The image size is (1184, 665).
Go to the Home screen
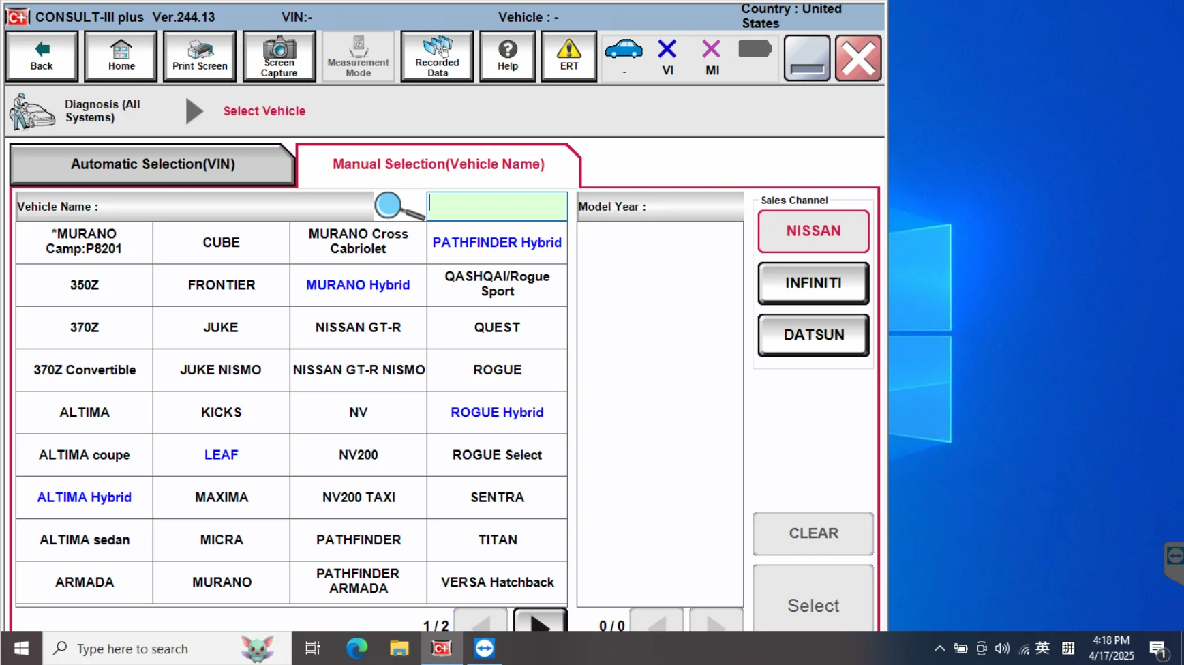[121, 56]
